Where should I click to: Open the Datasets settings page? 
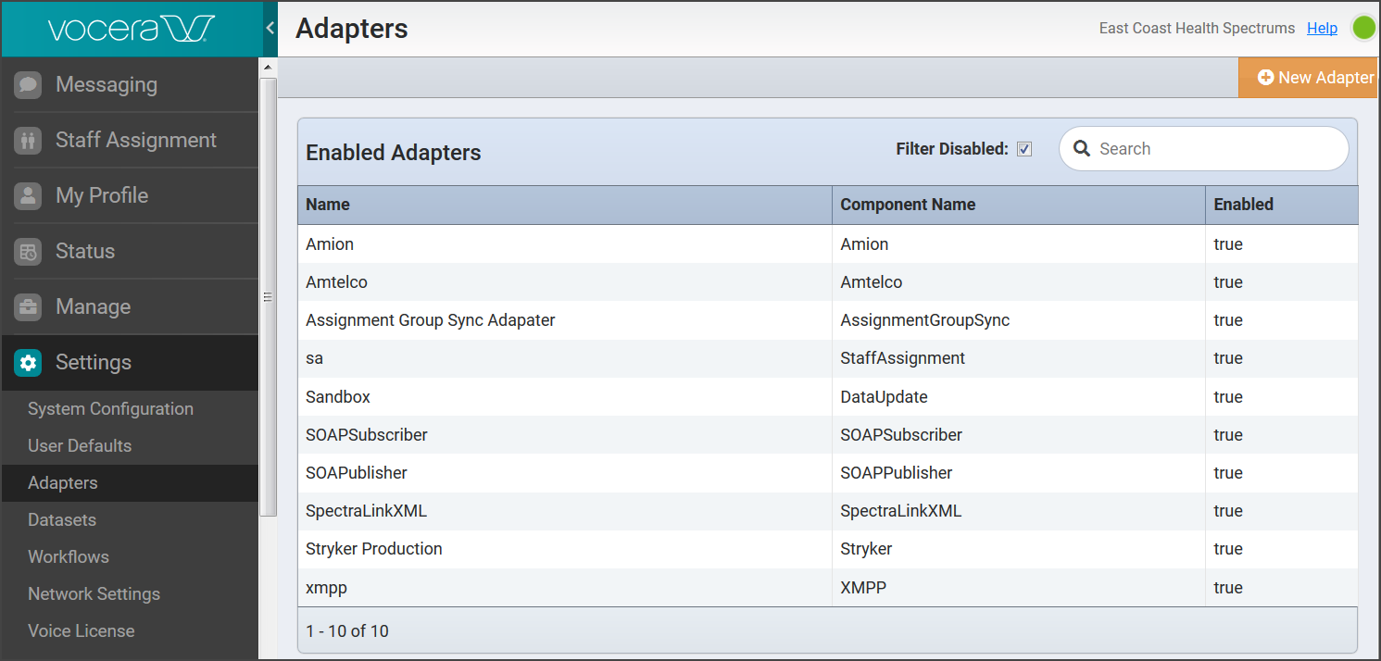[x=62, y=520]
